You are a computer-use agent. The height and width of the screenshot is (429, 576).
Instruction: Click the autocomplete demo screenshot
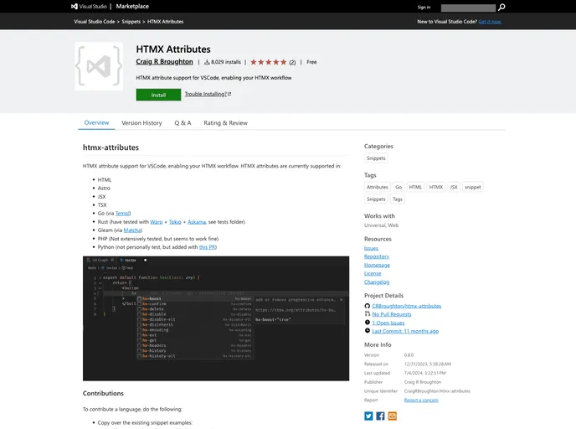coord(216,318)
